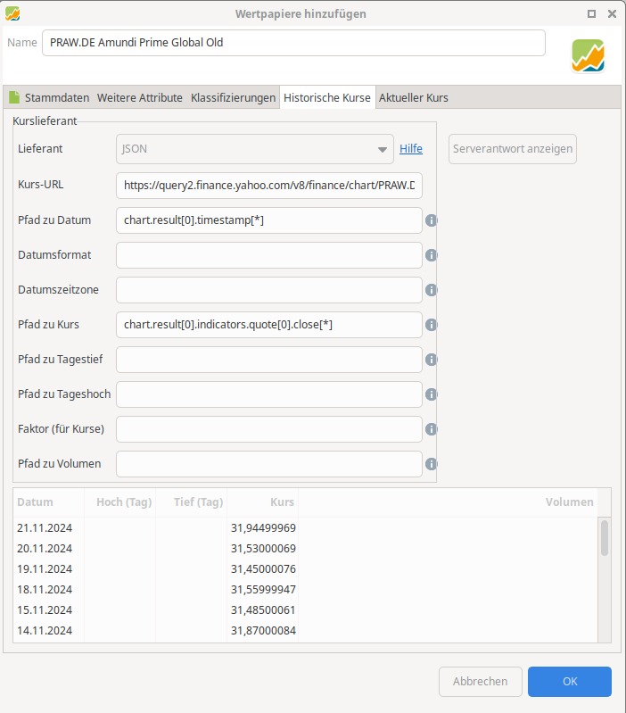
Task: Click info icon beside Pfad zu Tageshoch
Action: point(431,394)
